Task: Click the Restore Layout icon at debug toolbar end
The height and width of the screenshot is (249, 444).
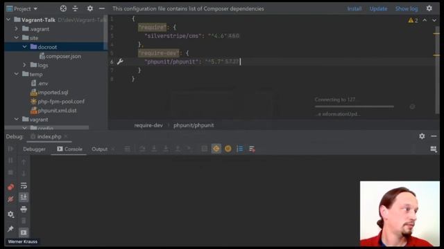Action: [x=434, y=149]
